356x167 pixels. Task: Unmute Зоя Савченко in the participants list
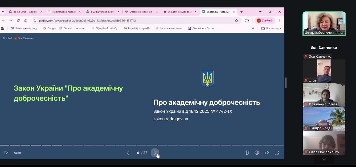point(306,56)
